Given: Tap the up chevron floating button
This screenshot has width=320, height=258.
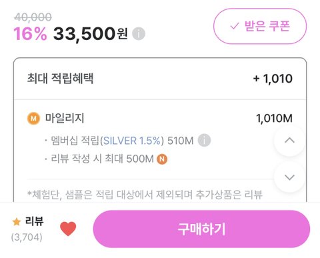Looking at the screenshot, I should pos(289,141).
